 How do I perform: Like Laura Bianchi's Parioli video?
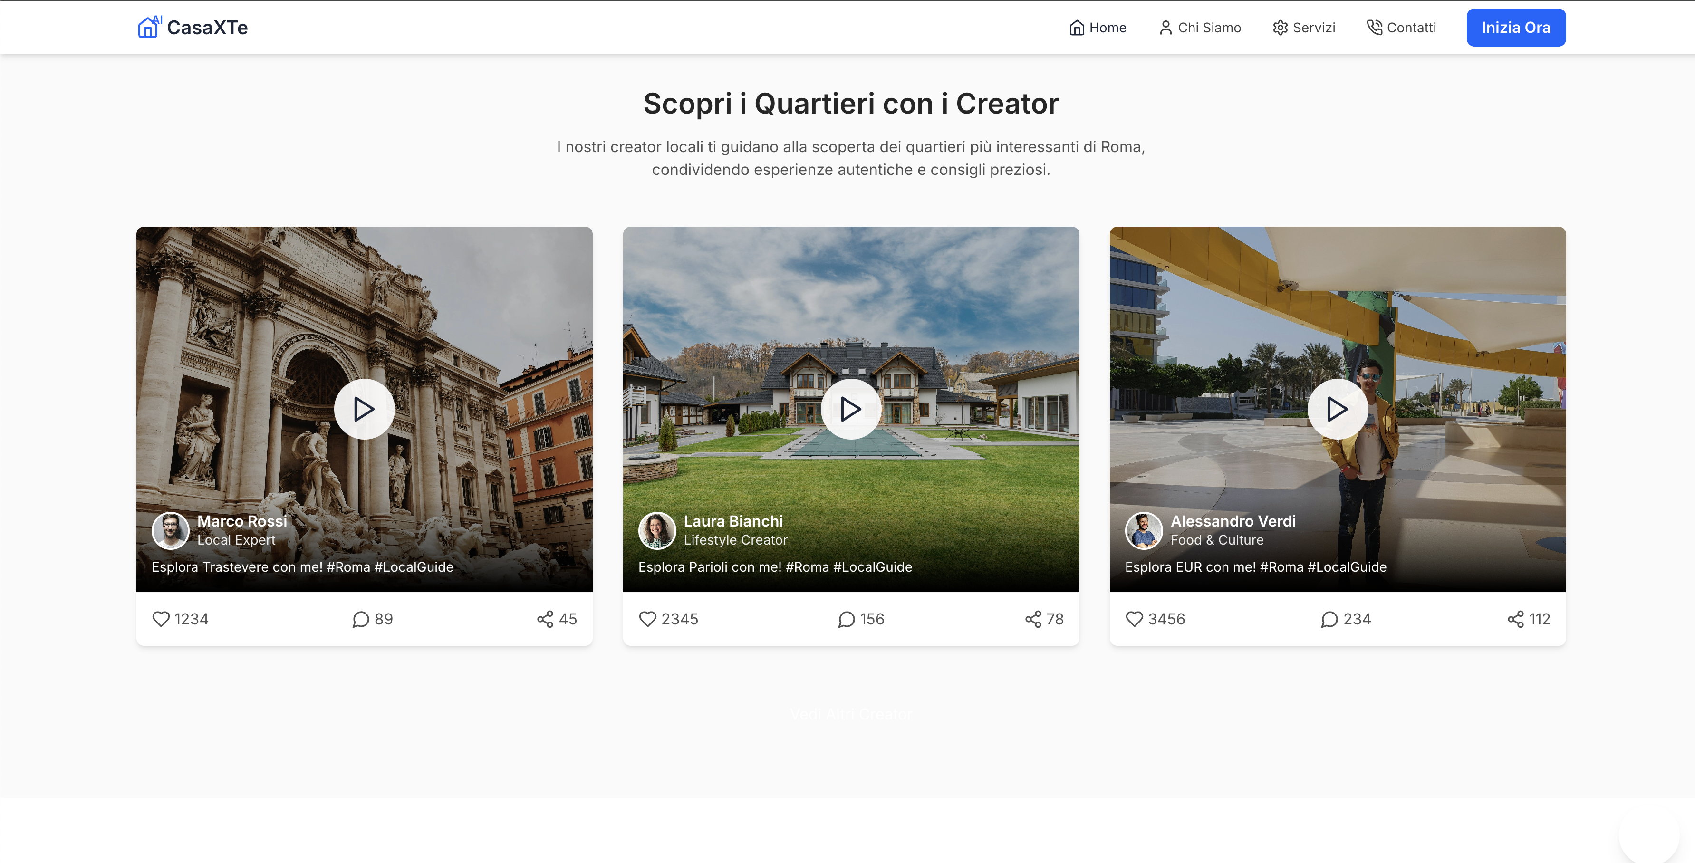pos(647,619)
